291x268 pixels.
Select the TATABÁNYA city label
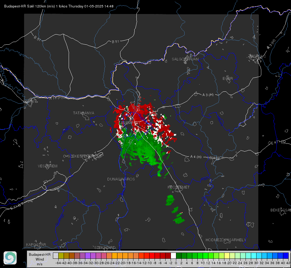[x=84, y=113]
